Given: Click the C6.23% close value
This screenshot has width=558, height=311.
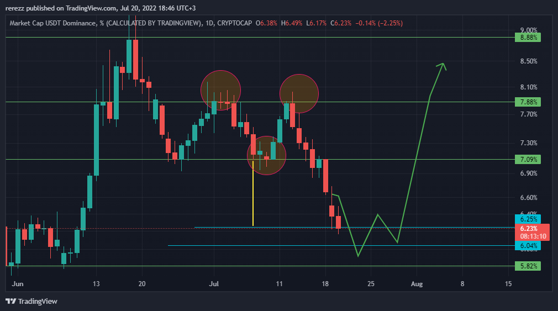Looking at the screenshot, I should 340,23.
